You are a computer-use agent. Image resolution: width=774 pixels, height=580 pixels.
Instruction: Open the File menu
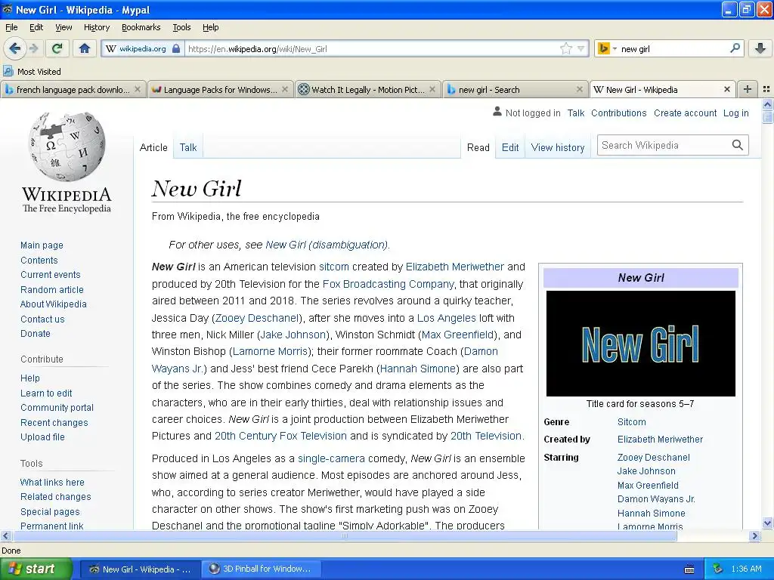point(11,27)
